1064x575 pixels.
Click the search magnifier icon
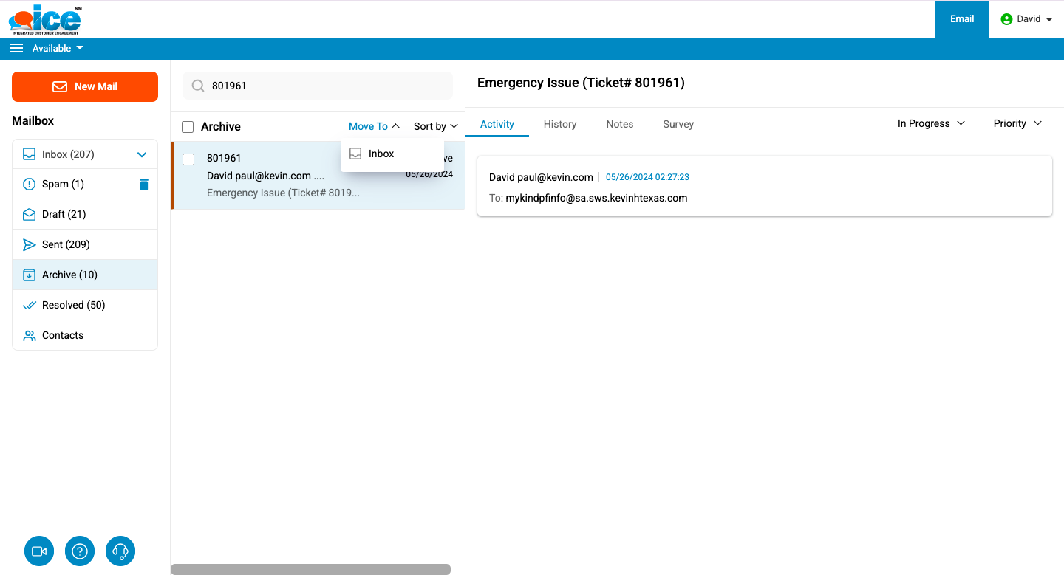pyautogui.click(x=198, y=86)
